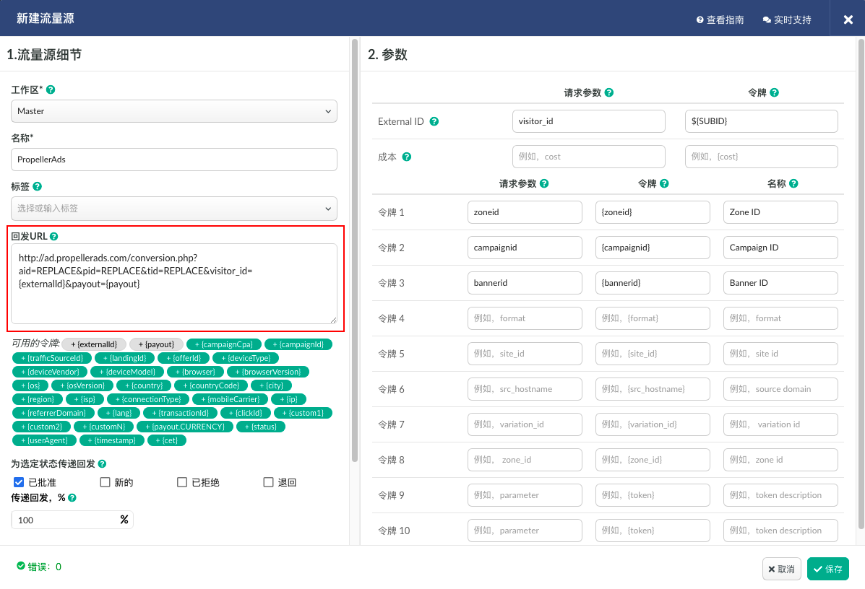Image resolution: width=865 pixels, height=589 pixels.
Task: Click help icon next to 回发URL
Action: (54, 236)
